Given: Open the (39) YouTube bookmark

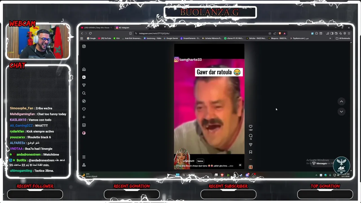Looking at the screenshot, I should tap(105, 38).
